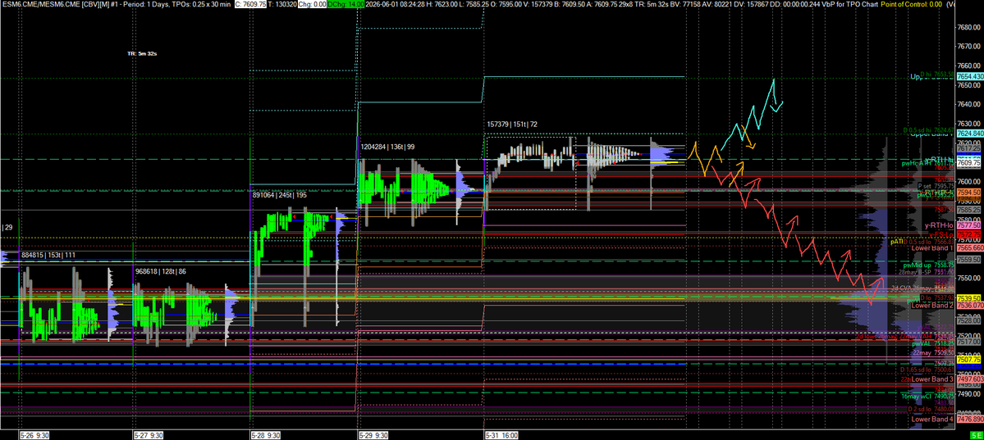Click the '5-28 9:30' date on time axis

pyautogui.click(x=265, y=433)
